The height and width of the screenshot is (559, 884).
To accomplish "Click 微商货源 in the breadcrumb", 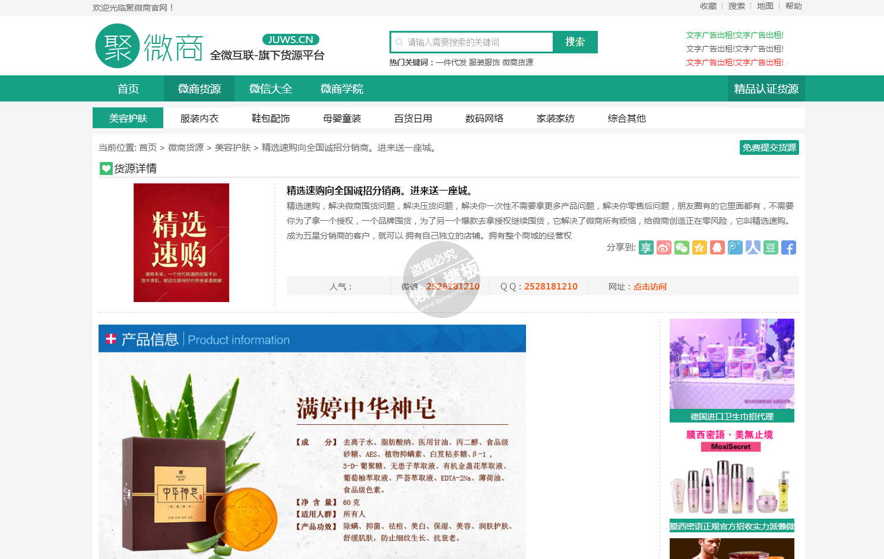I will point(186,147).
